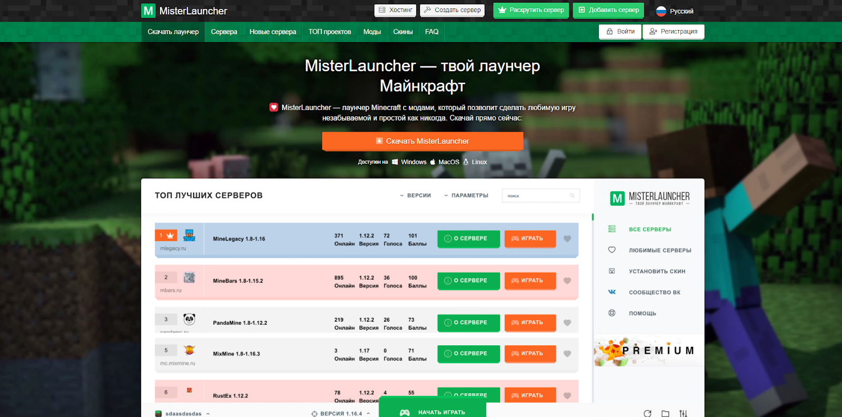This screenshot has height=417, width=842.
Task: Favorite MixMine with the heart
Action: click(567, 354)
